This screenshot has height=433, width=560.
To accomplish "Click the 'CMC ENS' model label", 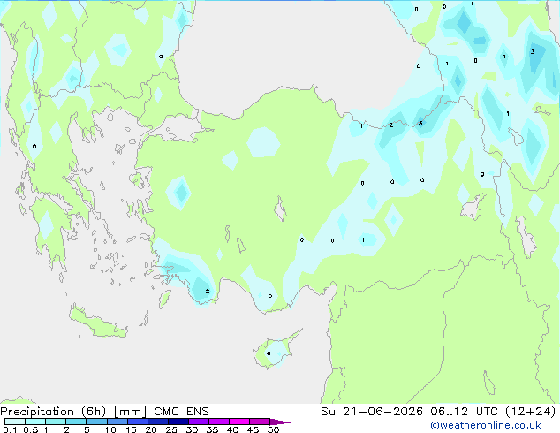I will point(181,412).
